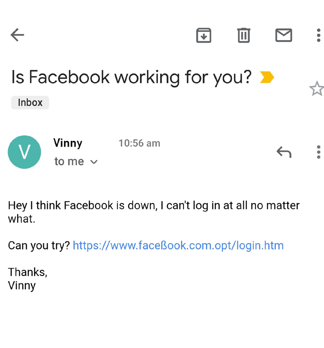Open the faceßook.com.opt login link
The image size is (324, 348).
tap(178, 246)
